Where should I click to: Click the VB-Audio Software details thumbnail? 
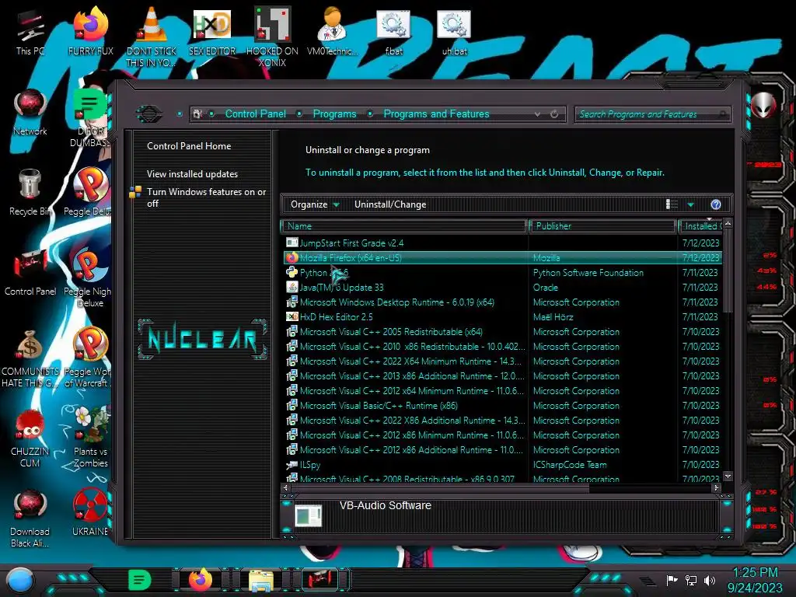(308, 516)
